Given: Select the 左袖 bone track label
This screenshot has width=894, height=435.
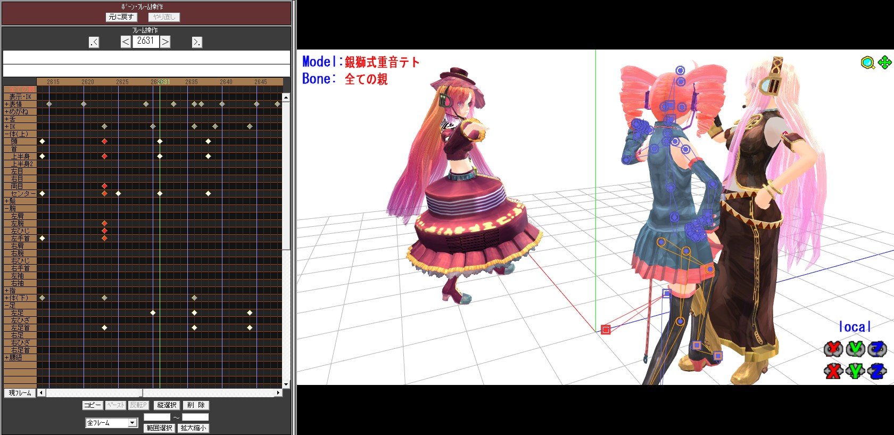Looking at the screenshot, I should 20,276.
